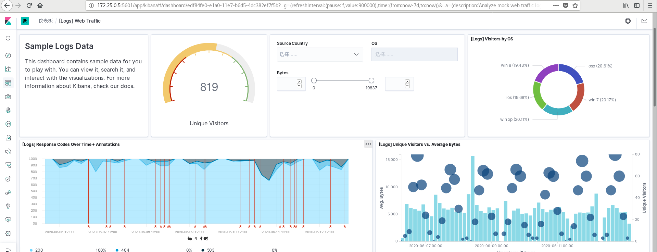Follow the docs link in Sample Logs Data
This screenshot has height=252, width=657.
coord(127,86)
